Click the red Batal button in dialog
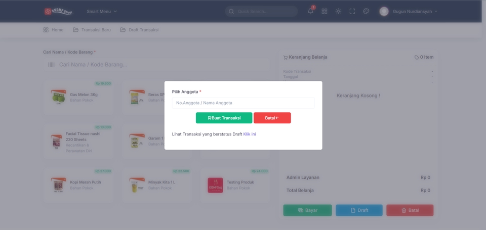Image resolution: width=486 pixels, height=230 pixels. tap(272, 118)
